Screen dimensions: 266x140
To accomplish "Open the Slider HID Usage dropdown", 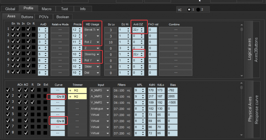I will [x=92, y=66].
